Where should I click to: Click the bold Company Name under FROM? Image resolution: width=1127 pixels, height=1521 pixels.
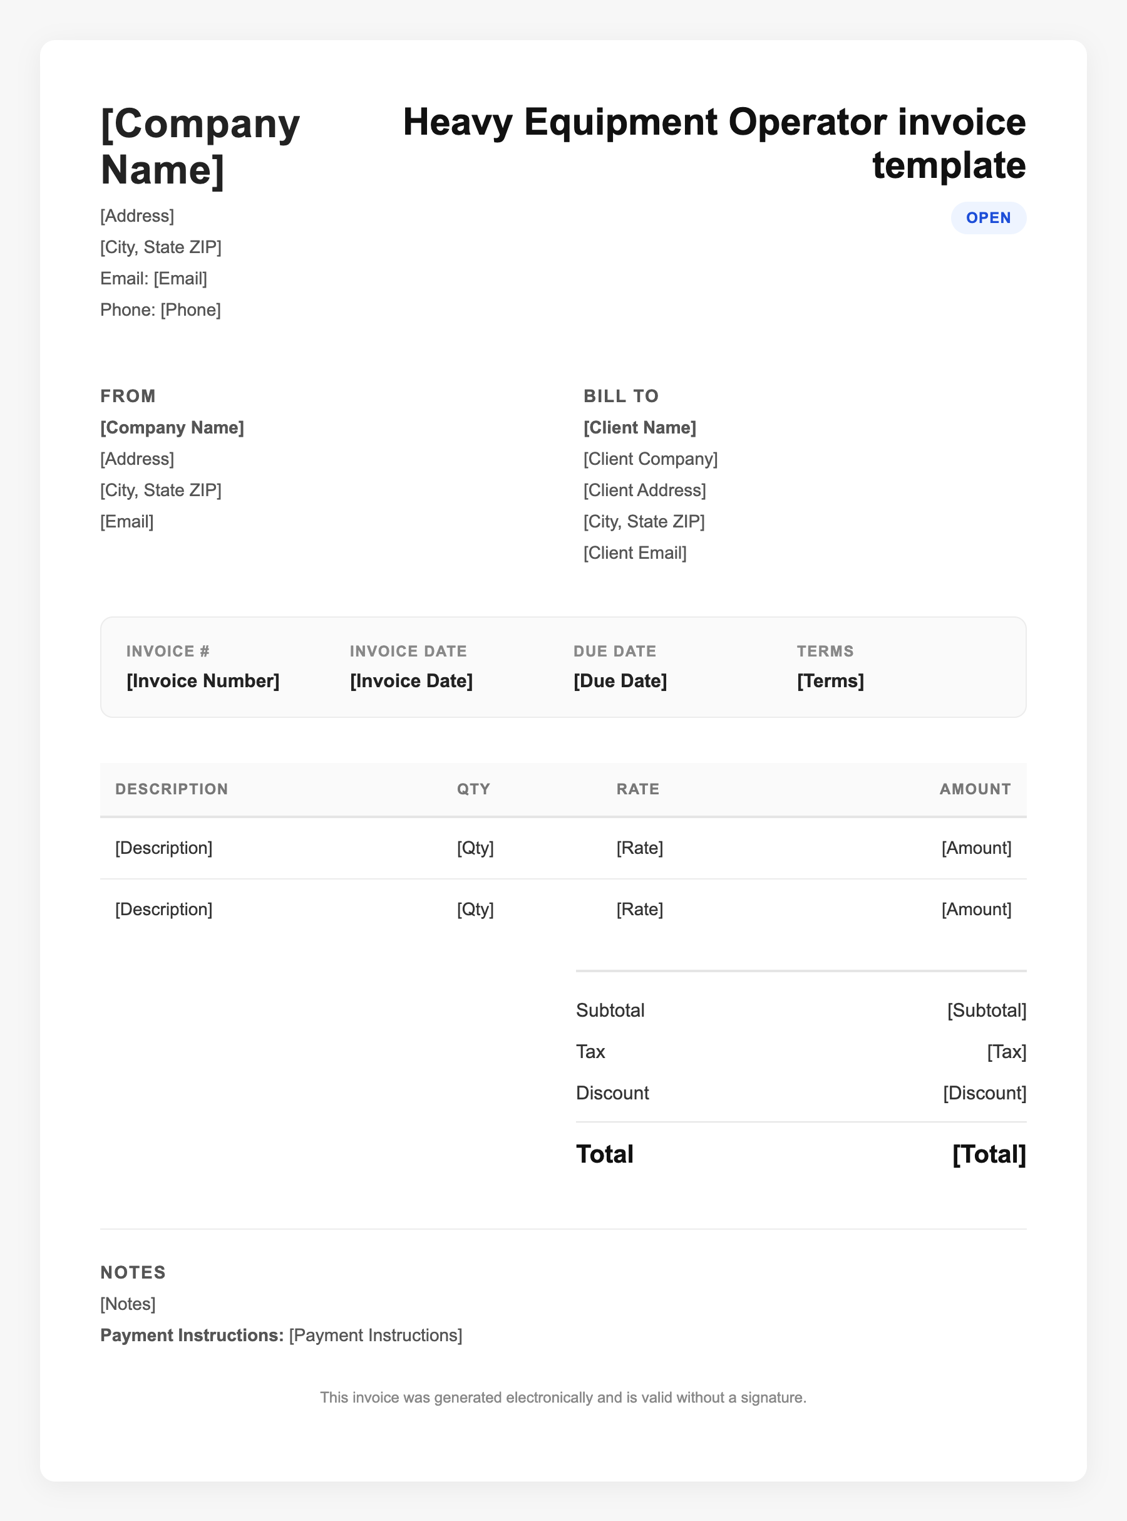[172, 428]
